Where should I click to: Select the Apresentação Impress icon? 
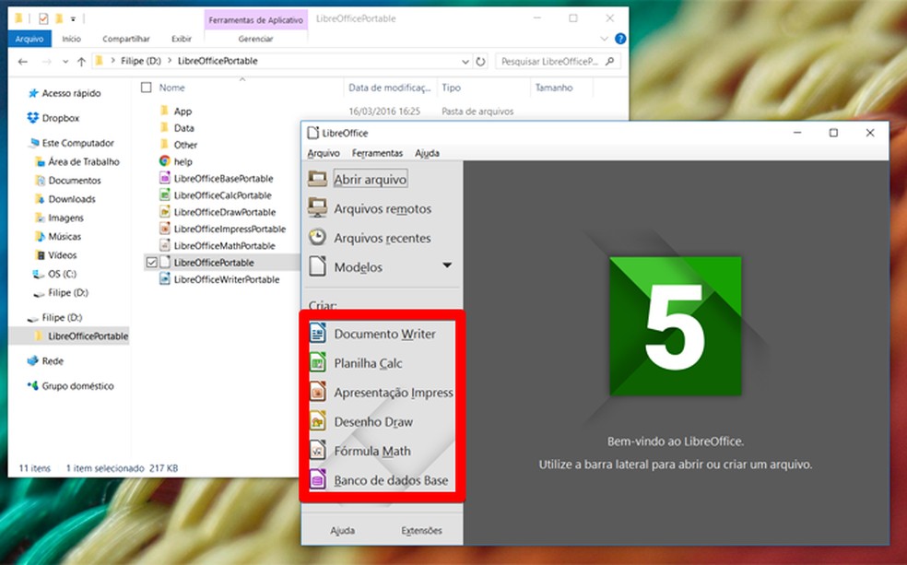318,392
